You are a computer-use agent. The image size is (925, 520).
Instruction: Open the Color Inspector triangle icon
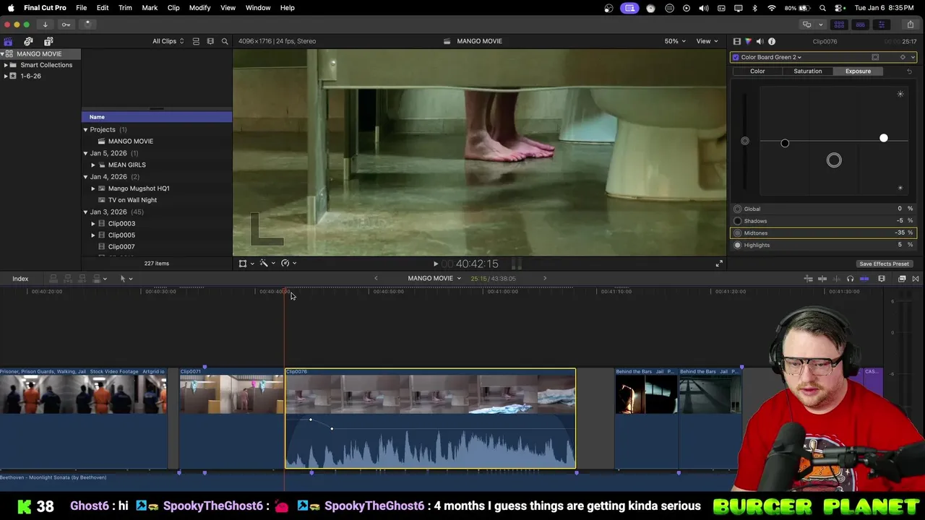(x=748, y=41)
